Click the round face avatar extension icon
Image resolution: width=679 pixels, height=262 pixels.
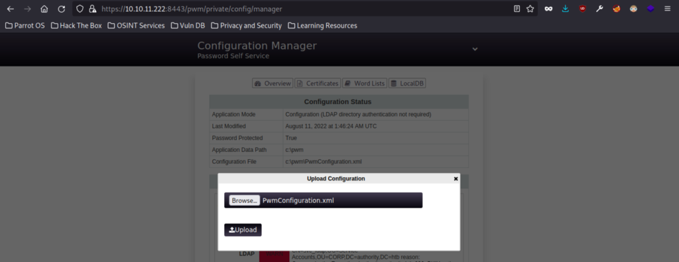(x=633, y=9)
